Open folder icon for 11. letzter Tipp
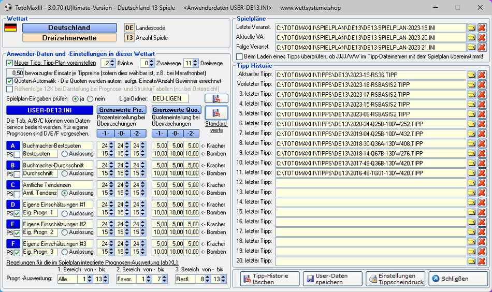The image size is (492, 292). click(471, 172)
